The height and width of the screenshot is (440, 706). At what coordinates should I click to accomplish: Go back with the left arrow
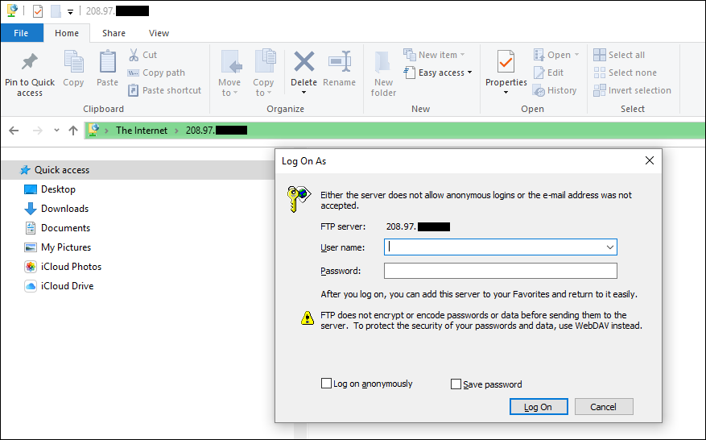pyautogui.click(x=14, y=131)
